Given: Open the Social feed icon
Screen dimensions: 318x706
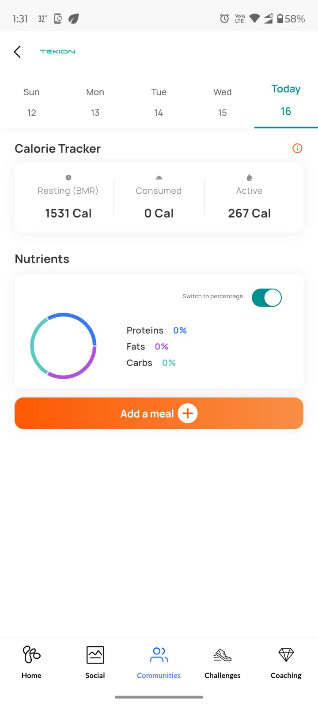Looking at the screenshot, I should 95,655.
